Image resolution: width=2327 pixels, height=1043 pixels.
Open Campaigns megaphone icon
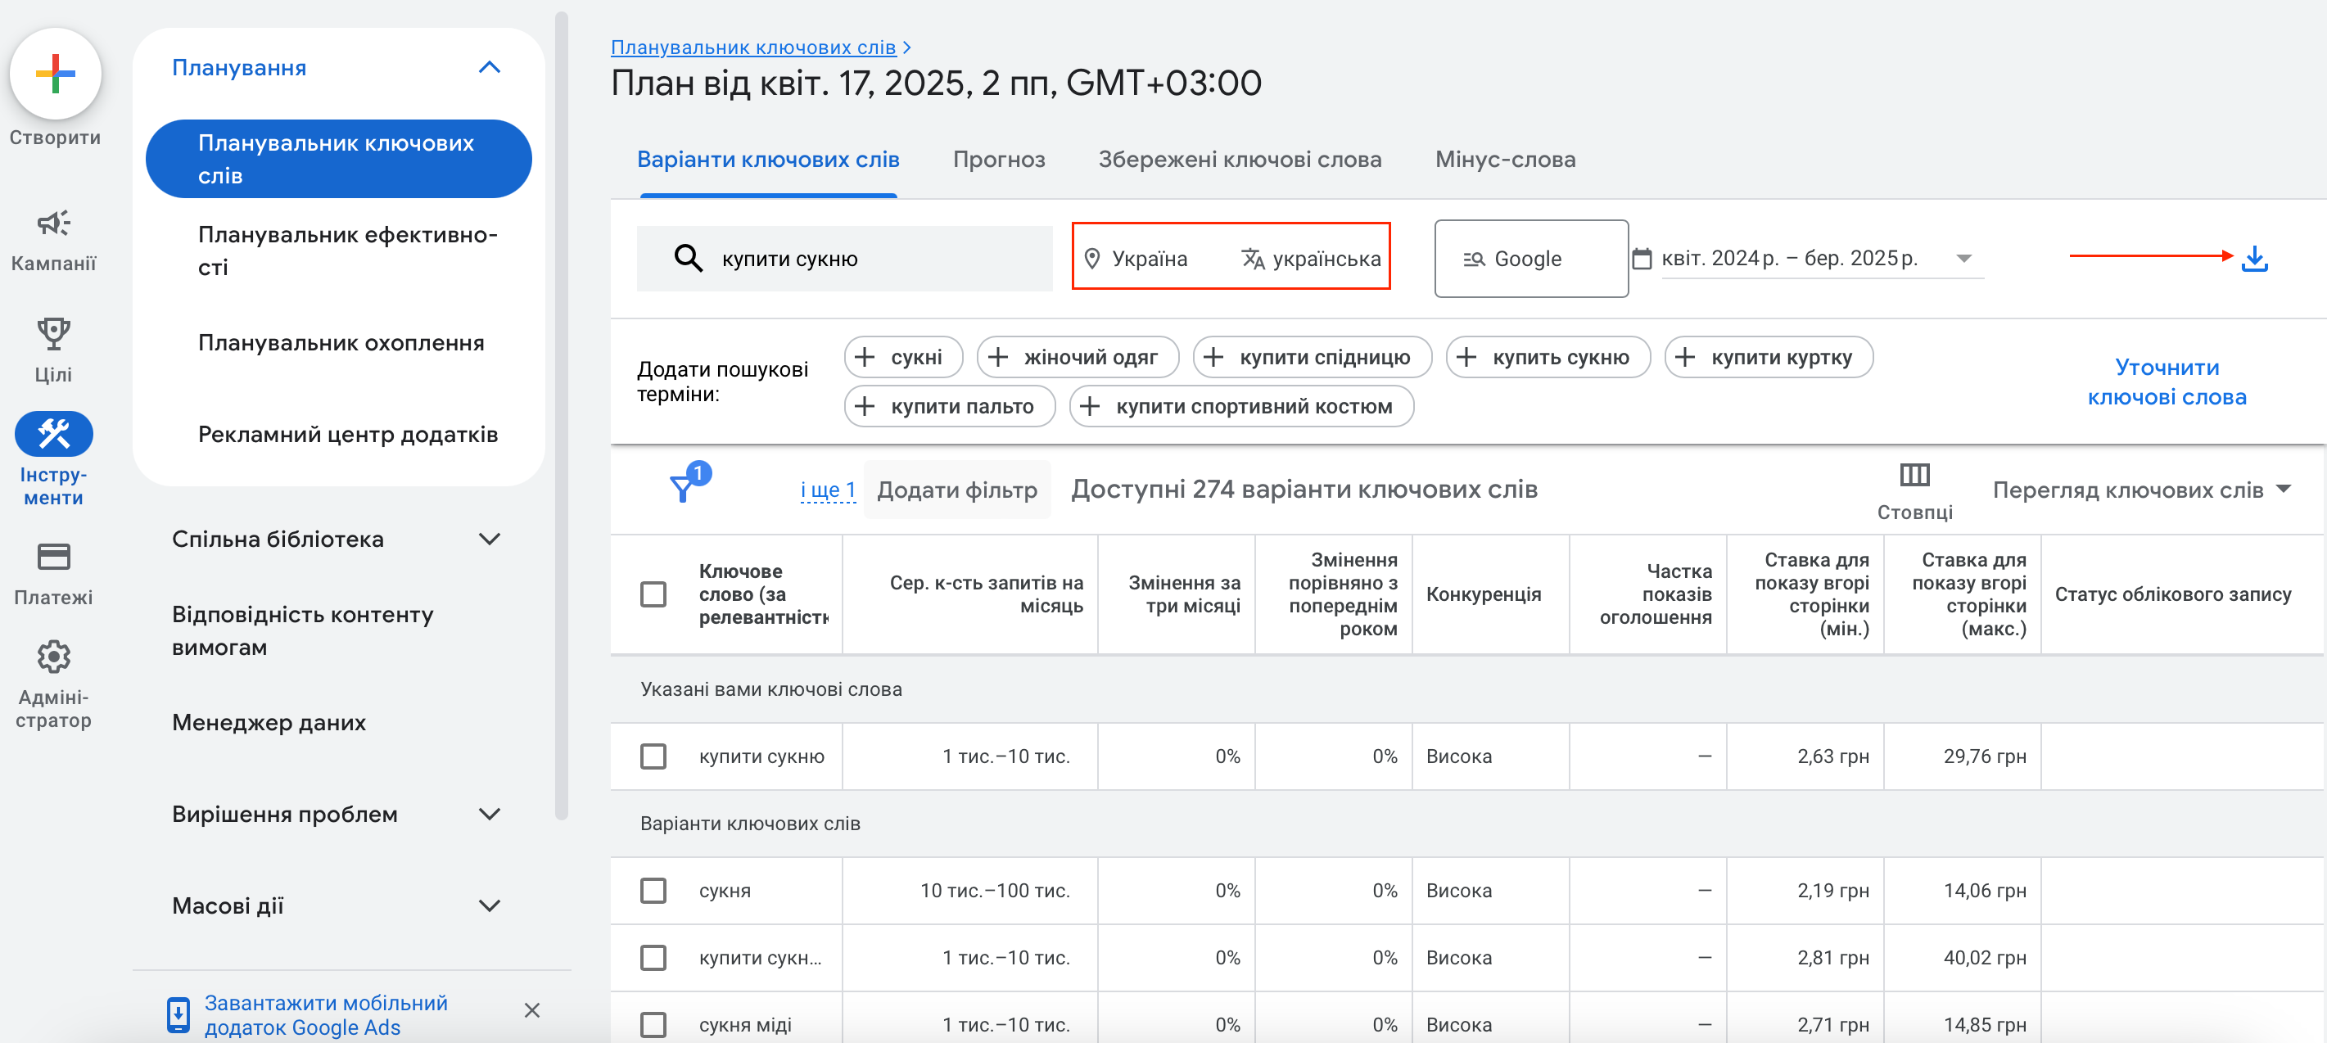tap(53, 222)
